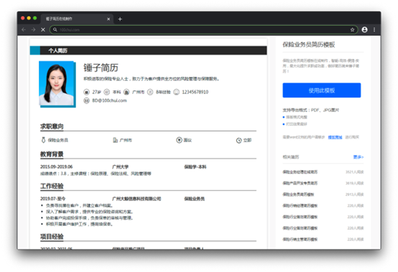This screenshot has height=272, width=398.
Task: Click the 更多> link beside 相关简历
Action: 358,157
